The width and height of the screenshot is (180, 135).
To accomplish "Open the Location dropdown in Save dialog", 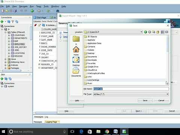I will click(141, 32).
